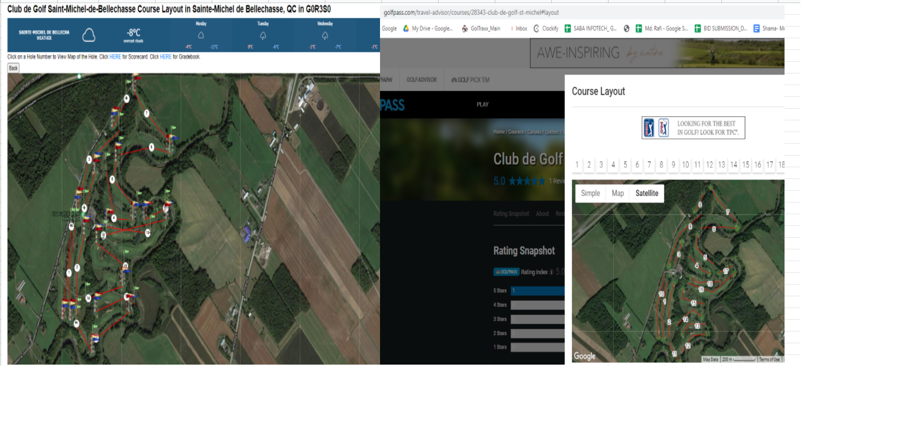Select hole 9 in the hole number row
This screenshot has height=436, width=909.
coord(673,165)
